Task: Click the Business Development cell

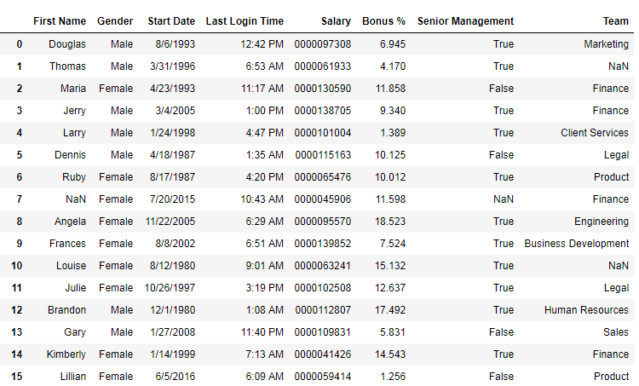Action: pyautogui.click(x=576, y=243)
